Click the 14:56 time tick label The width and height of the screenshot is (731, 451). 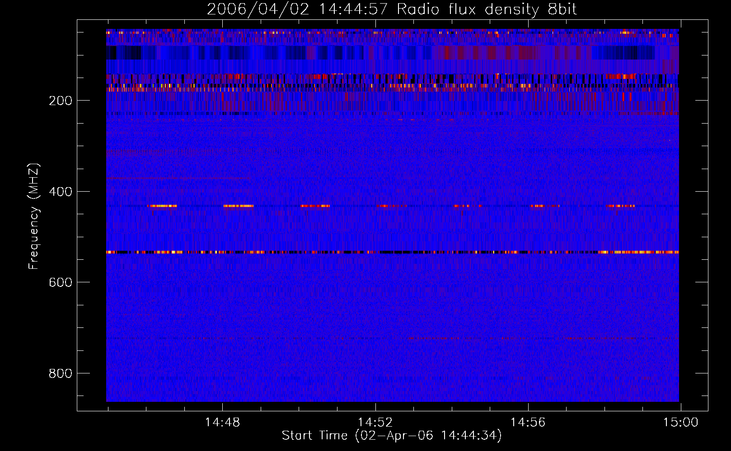[528, 423]
